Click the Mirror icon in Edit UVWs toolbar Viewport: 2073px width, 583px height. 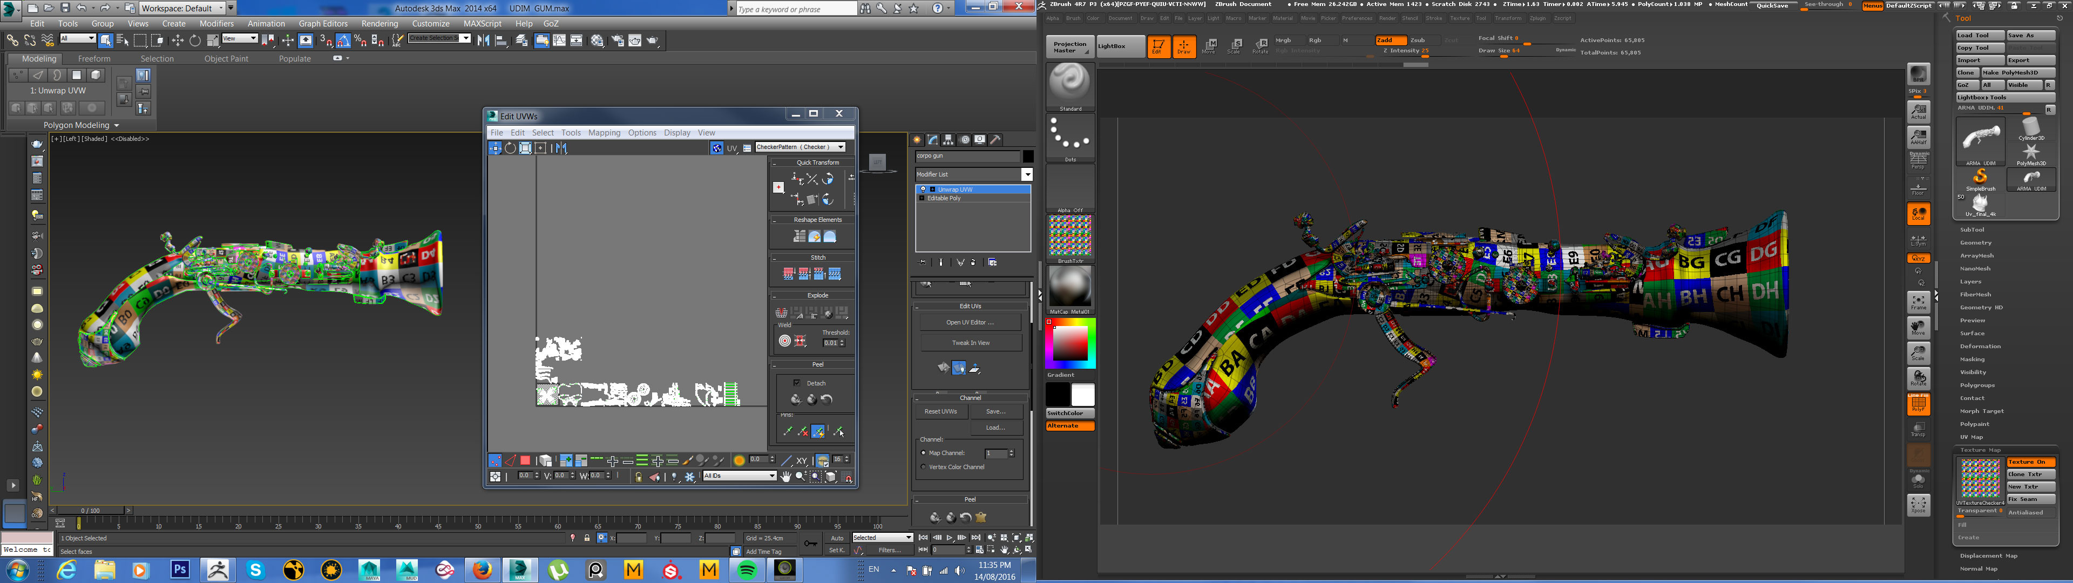pyautogui.click(x=561, y=148)
